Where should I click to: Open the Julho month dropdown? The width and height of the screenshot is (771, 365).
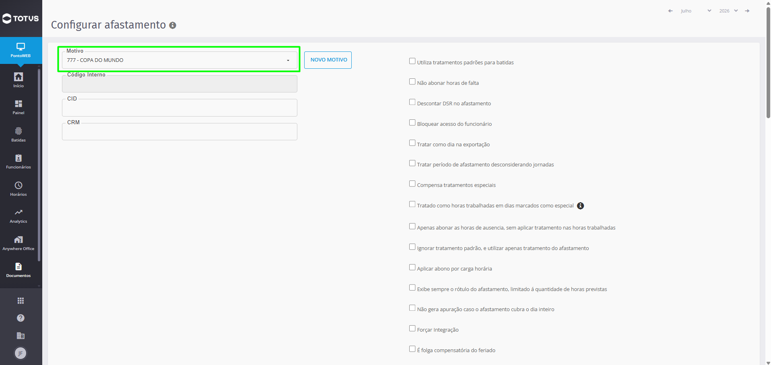tap(696, 11)
